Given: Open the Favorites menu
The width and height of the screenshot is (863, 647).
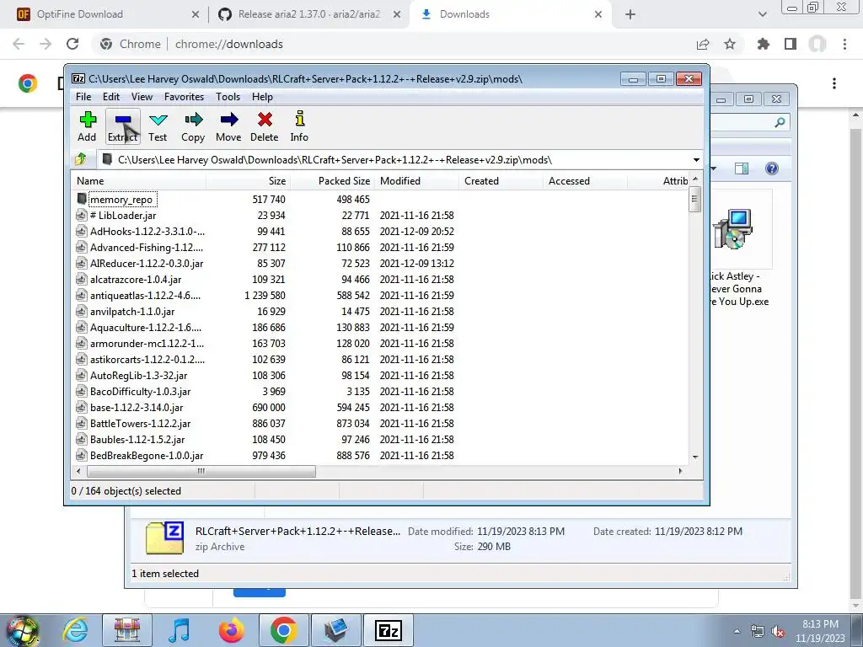Looking at the screenshot, I should click(x=185, y=97).
